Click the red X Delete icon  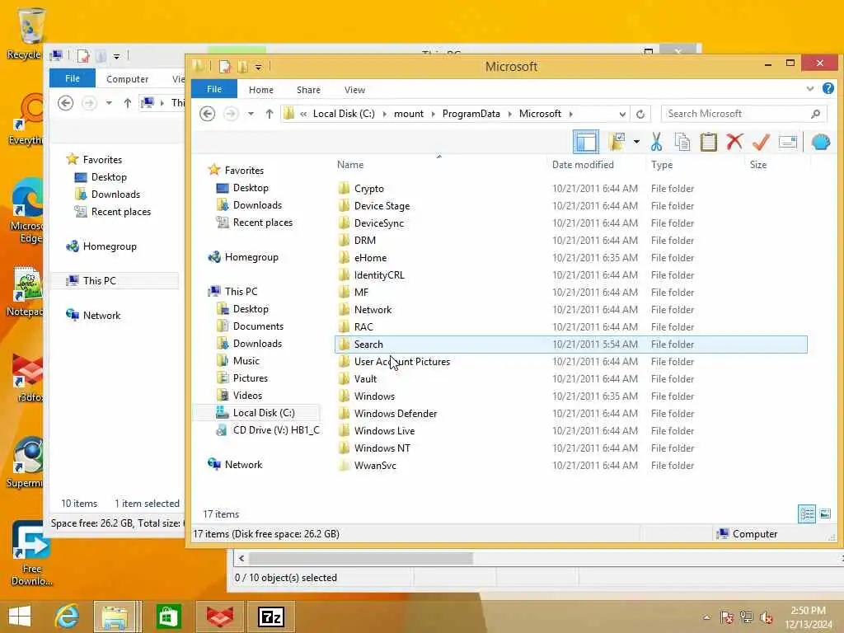pos(734,142)
